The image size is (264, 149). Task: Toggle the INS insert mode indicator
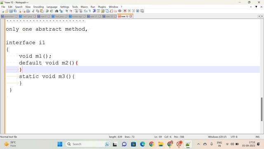pyautogui.click(x=257, y=137)
